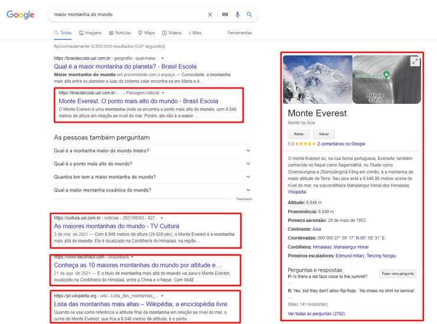Start voice search with microphone icon

click(237, 15)
